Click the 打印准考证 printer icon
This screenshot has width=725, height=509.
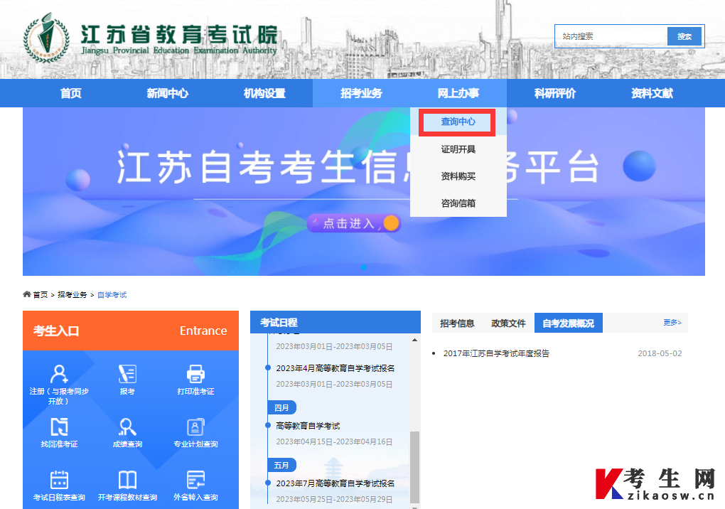click(x=195, y=374)
